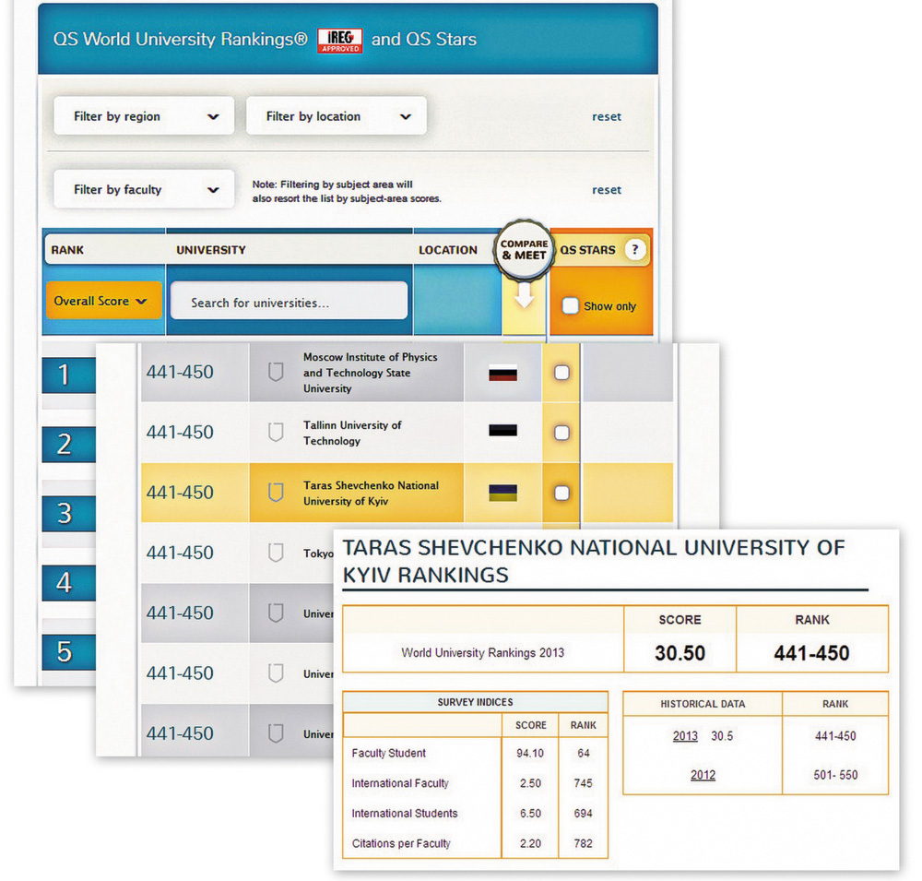Click the shield icon beside Moscow Institute of Physics
This screenshot has height=881, width=922.
(275, 373)
